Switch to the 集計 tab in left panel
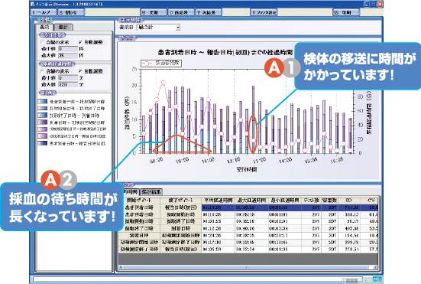 63,27
